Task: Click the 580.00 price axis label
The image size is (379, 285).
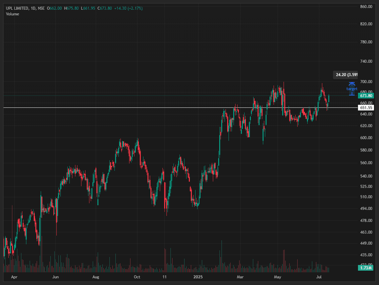Action: 366,150
